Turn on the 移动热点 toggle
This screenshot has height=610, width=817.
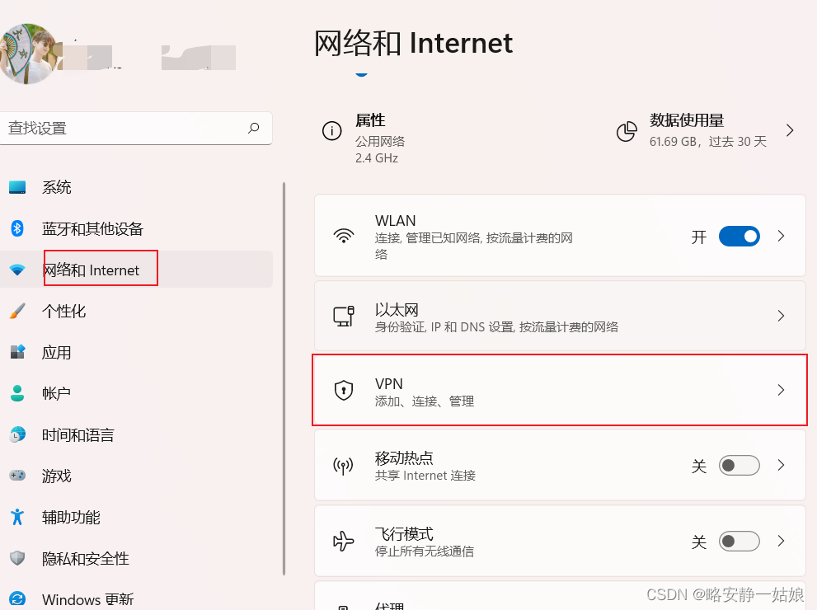[x=739, y=465]
